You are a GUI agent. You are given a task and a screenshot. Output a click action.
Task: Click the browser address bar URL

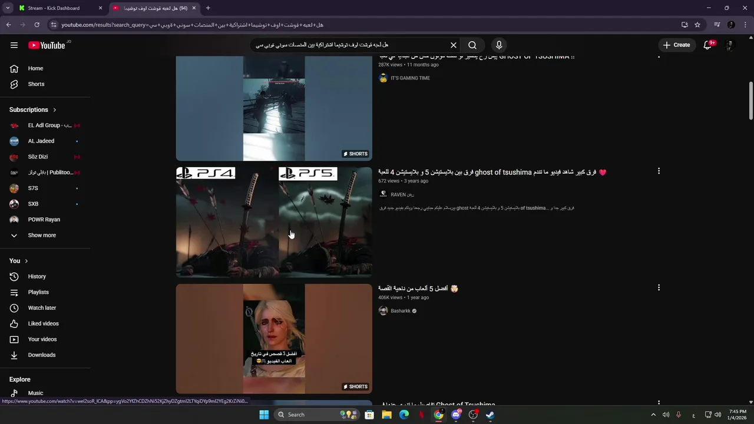click(x=192, y=25)
